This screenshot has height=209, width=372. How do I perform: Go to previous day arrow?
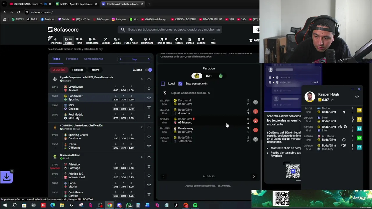coord(120,59)
